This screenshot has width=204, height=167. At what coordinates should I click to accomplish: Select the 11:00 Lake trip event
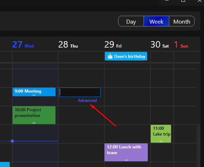coord(161,134)
